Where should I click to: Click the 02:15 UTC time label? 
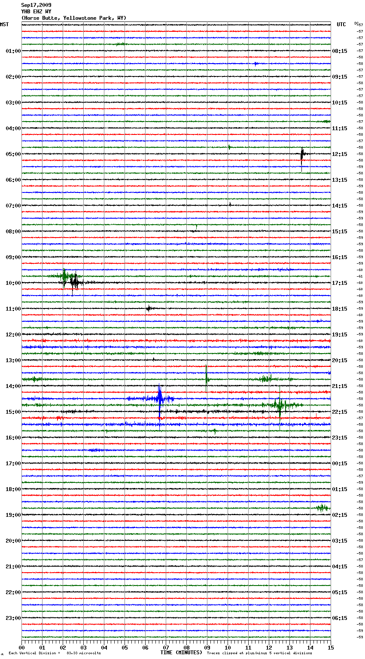[340, 515]
